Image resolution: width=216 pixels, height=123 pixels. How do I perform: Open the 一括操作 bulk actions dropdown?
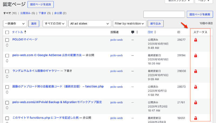point(15,24)
